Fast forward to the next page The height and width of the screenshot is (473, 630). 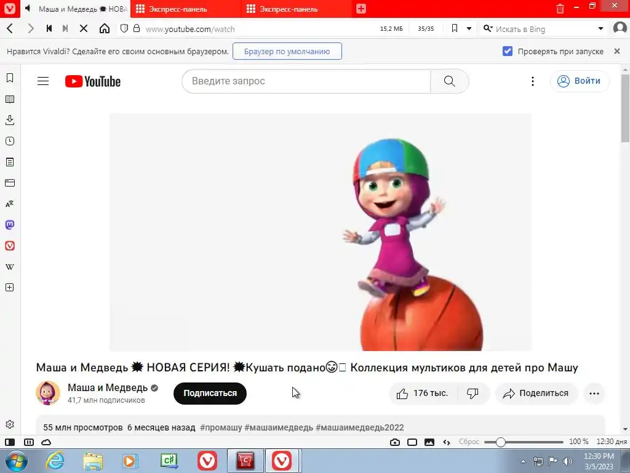pos(65,28)
